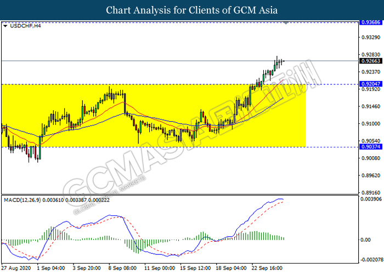The width and height of the screenshot is (384, 274).
Task: Open the USDCHF,H4 chart dropdown arrow
Action: 5,26
